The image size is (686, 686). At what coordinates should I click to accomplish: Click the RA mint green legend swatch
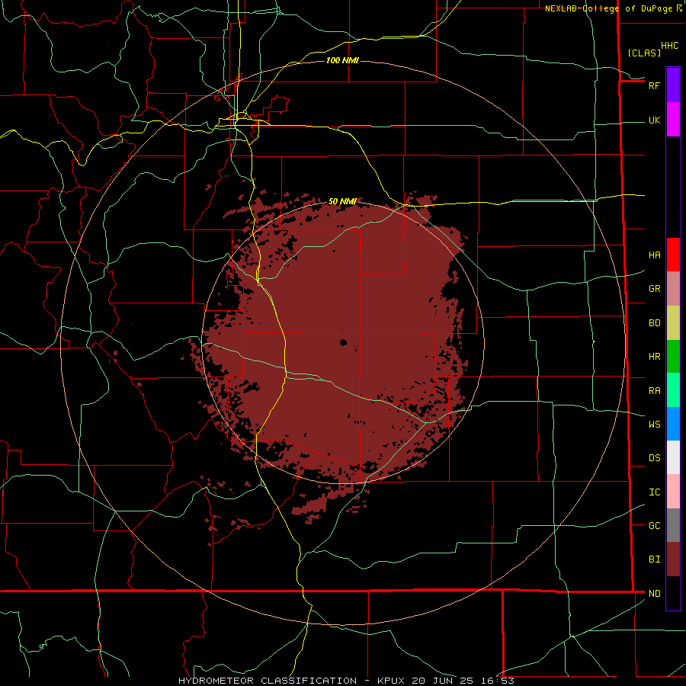point(673,390)
